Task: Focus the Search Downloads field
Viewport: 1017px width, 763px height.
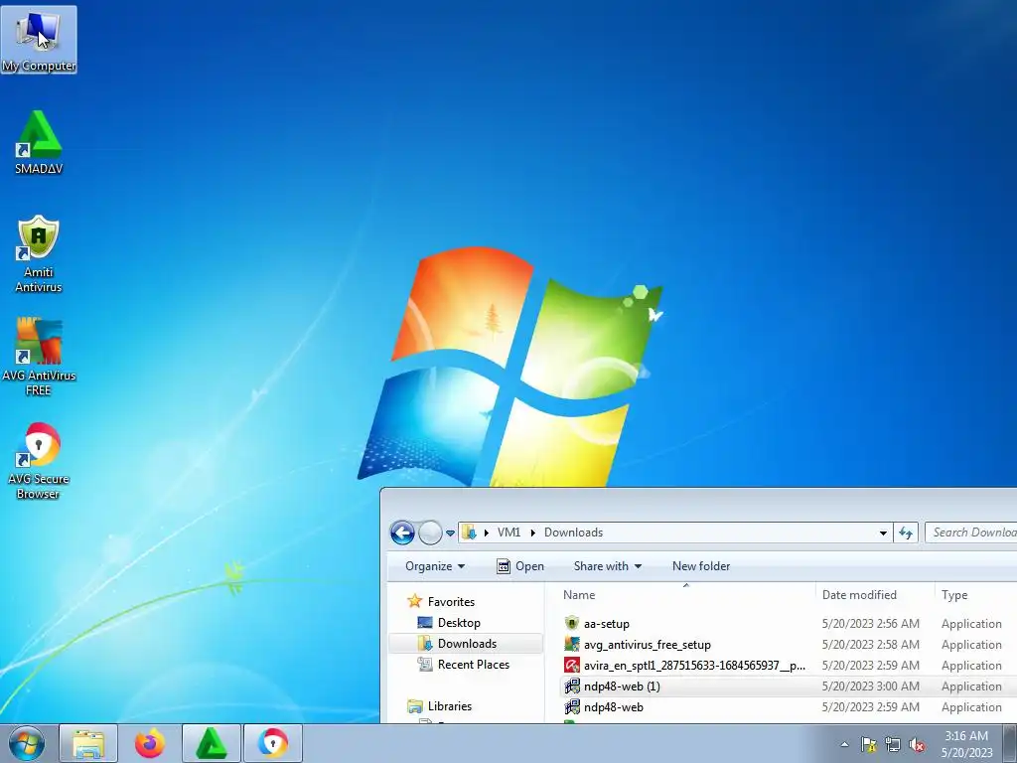Action: point(971,533)
